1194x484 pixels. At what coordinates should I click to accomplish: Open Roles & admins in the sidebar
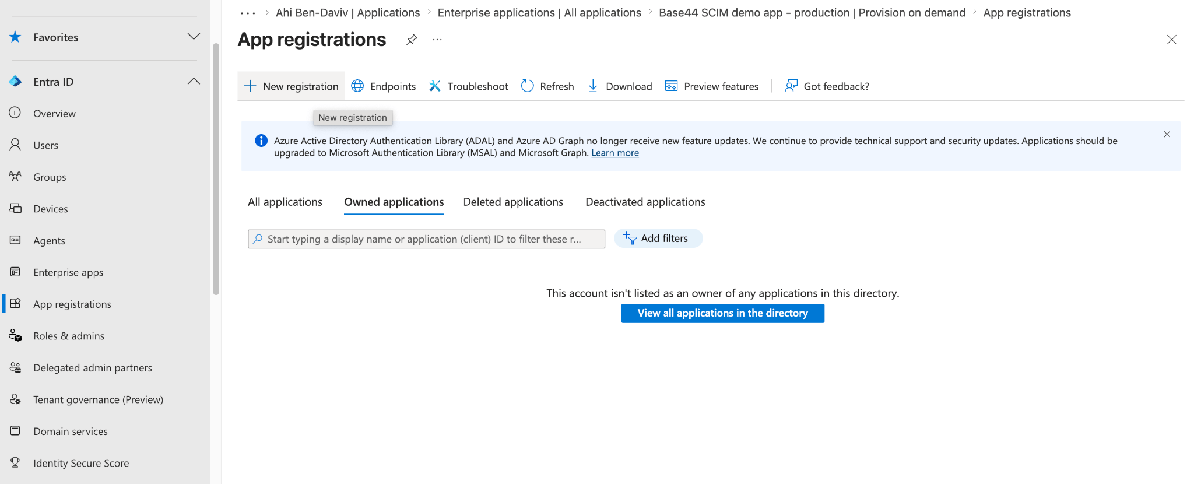tap(69, 336)
